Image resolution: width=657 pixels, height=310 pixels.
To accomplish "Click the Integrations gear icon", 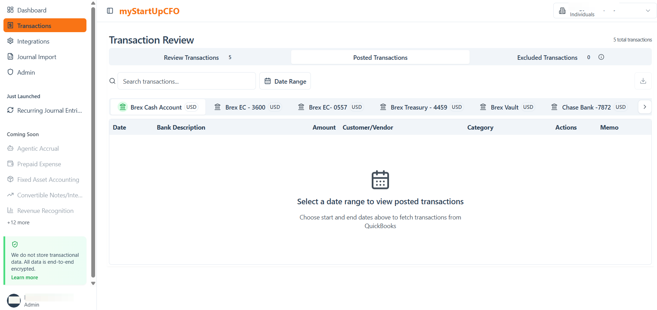I will click(x=10, y=41).
